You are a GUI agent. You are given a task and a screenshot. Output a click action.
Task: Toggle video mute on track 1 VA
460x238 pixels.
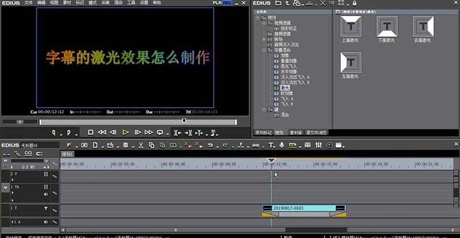46,187
